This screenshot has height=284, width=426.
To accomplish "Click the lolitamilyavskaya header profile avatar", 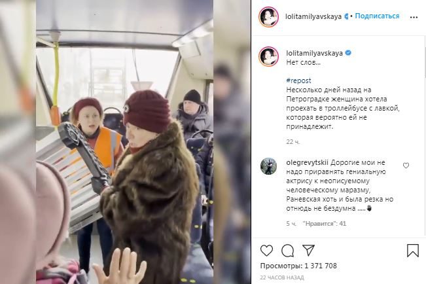I will [268, 16].
